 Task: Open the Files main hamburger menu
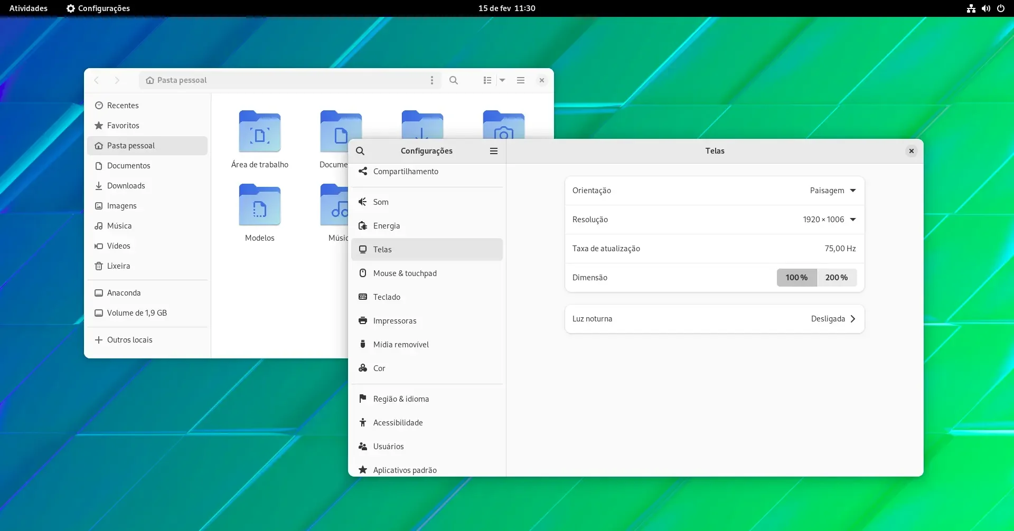tap(521, 80)
